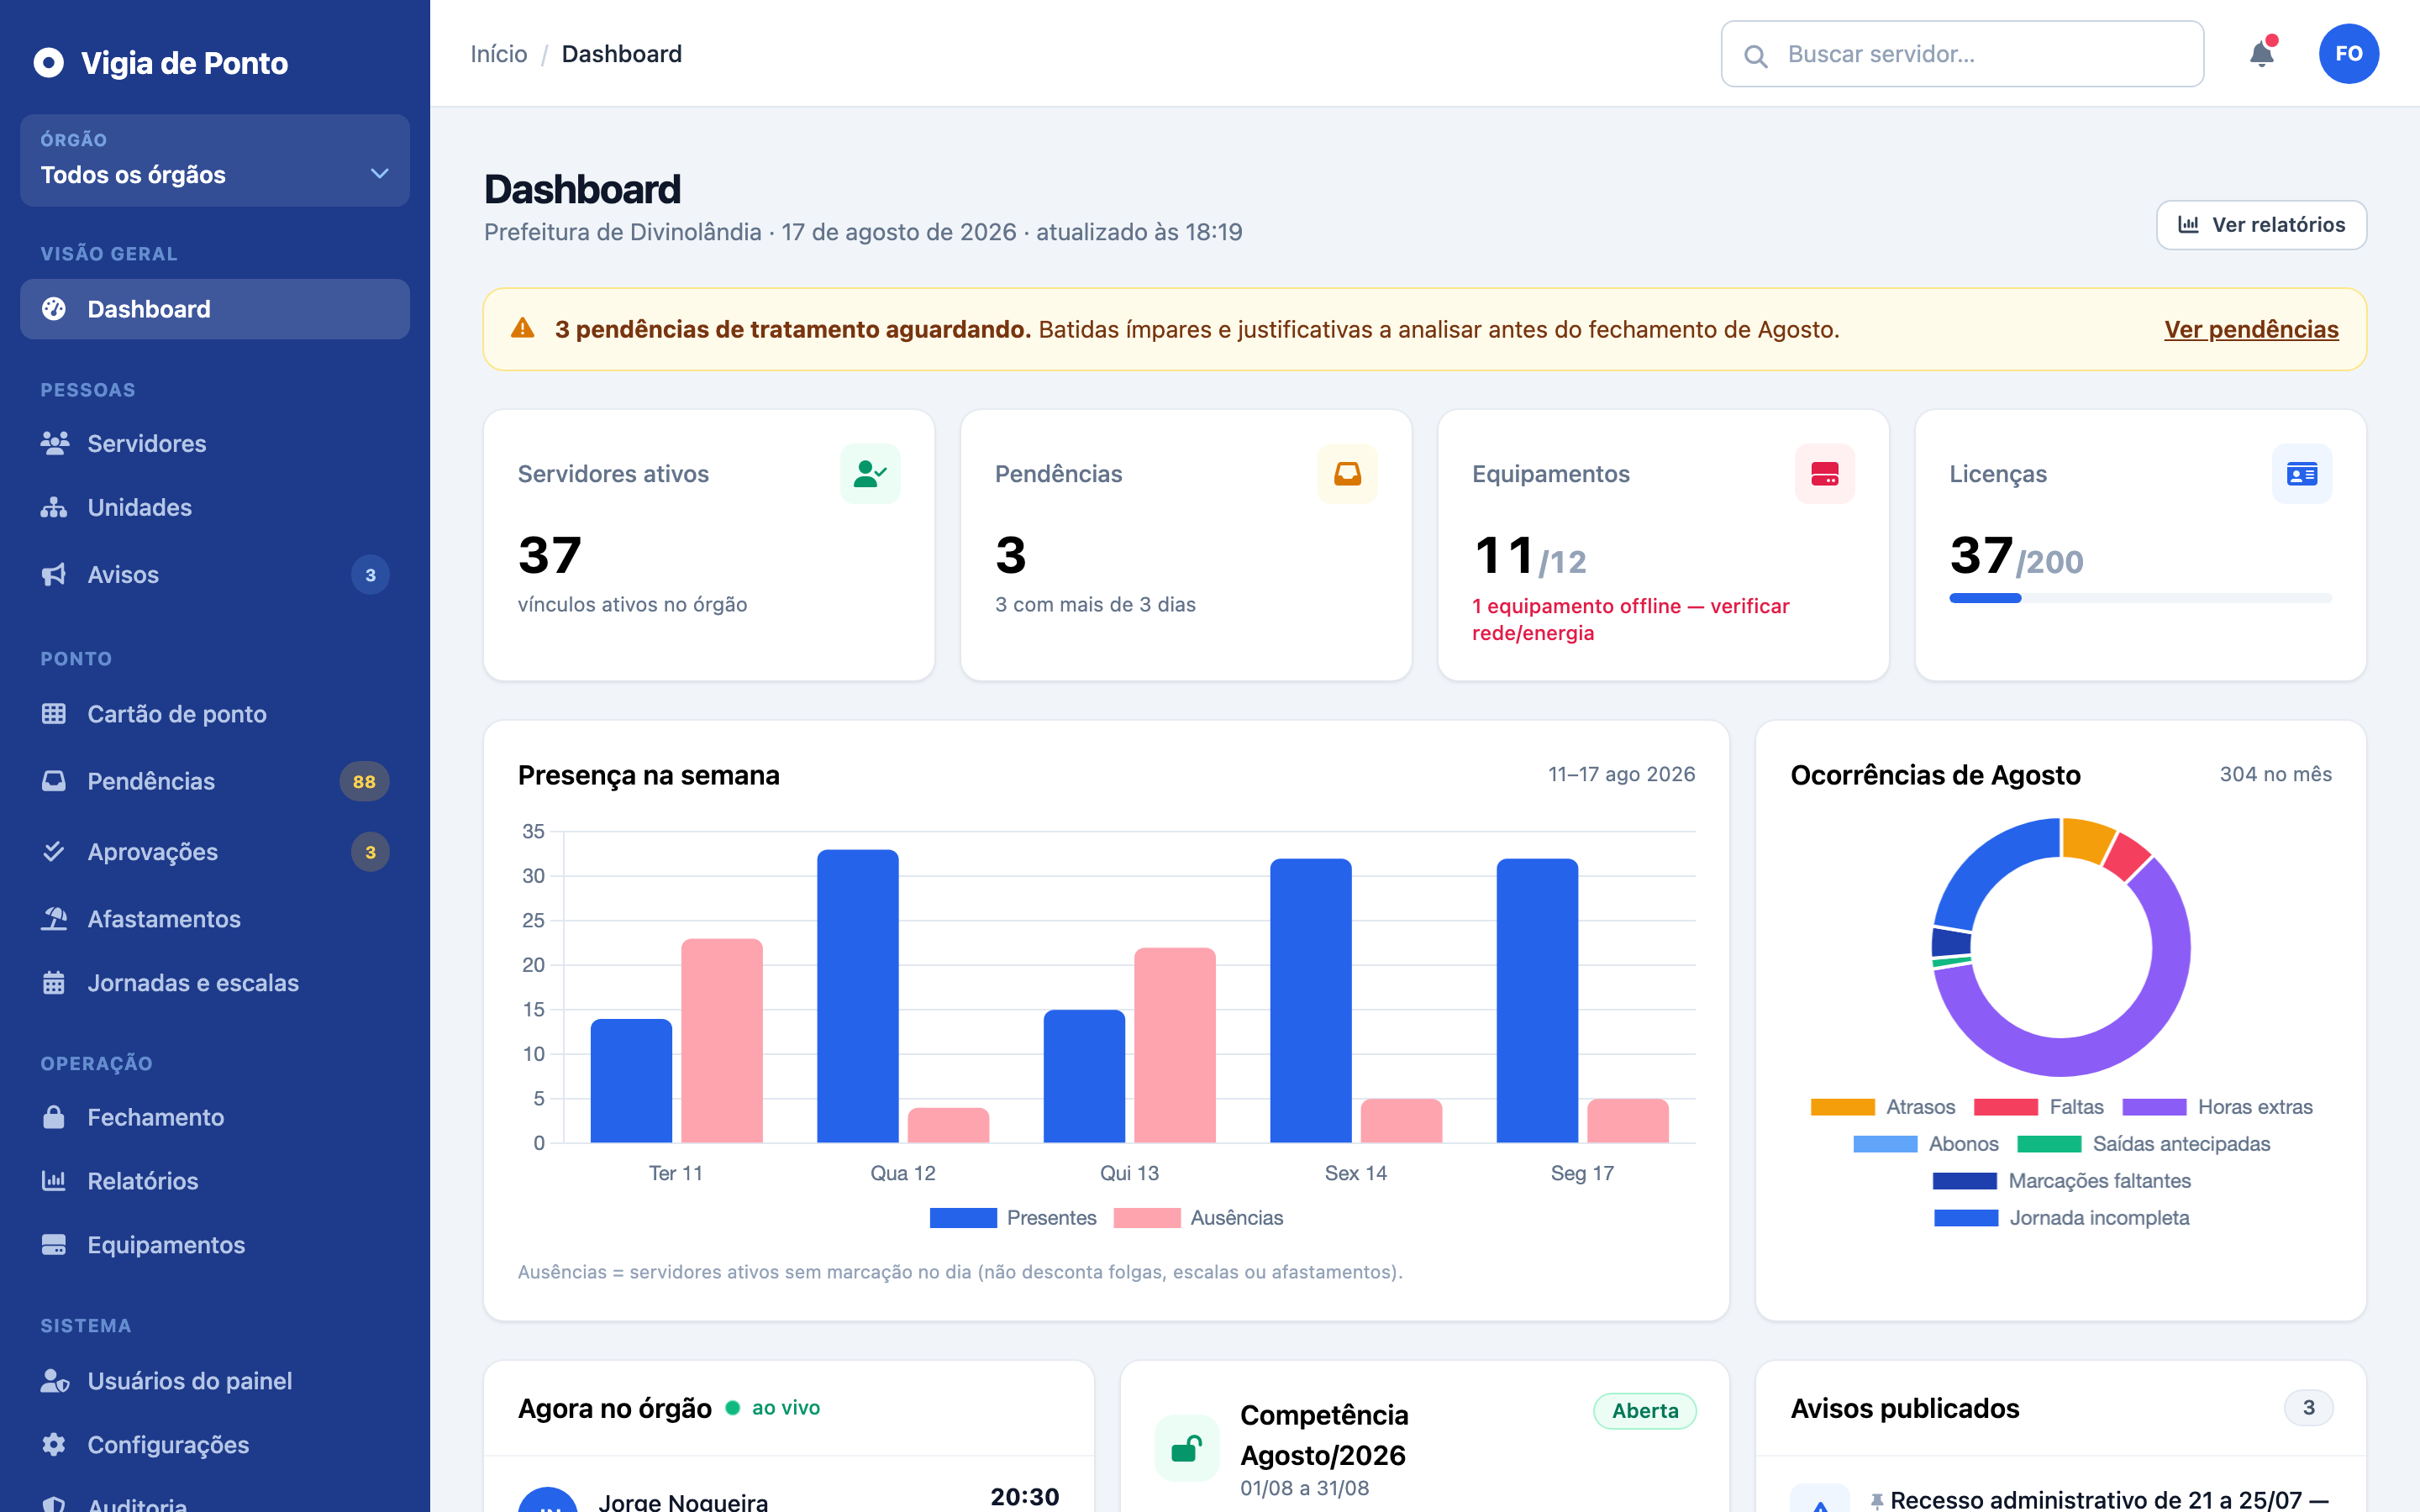The width and height of the screenshot is (2420, 1512).
Task: Toggle Atrasos in donut chart legend
Action: pos(1882,1106)
